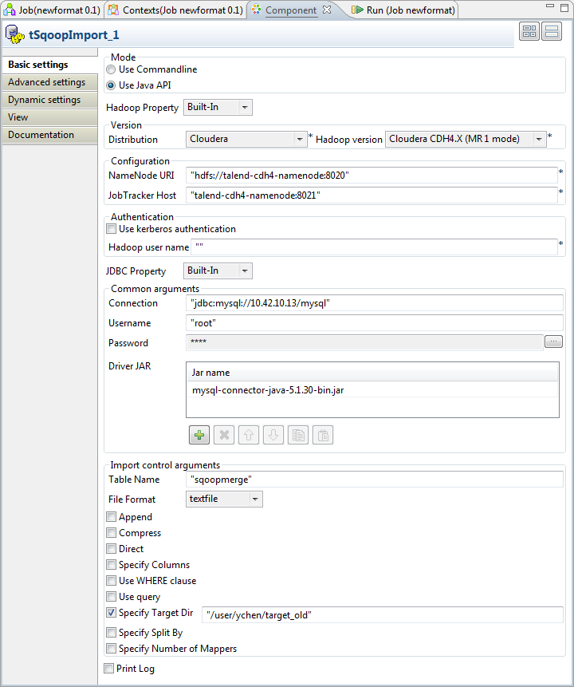Click the remove JAR (X) button
574x687 pixels.
coord(224,435)
